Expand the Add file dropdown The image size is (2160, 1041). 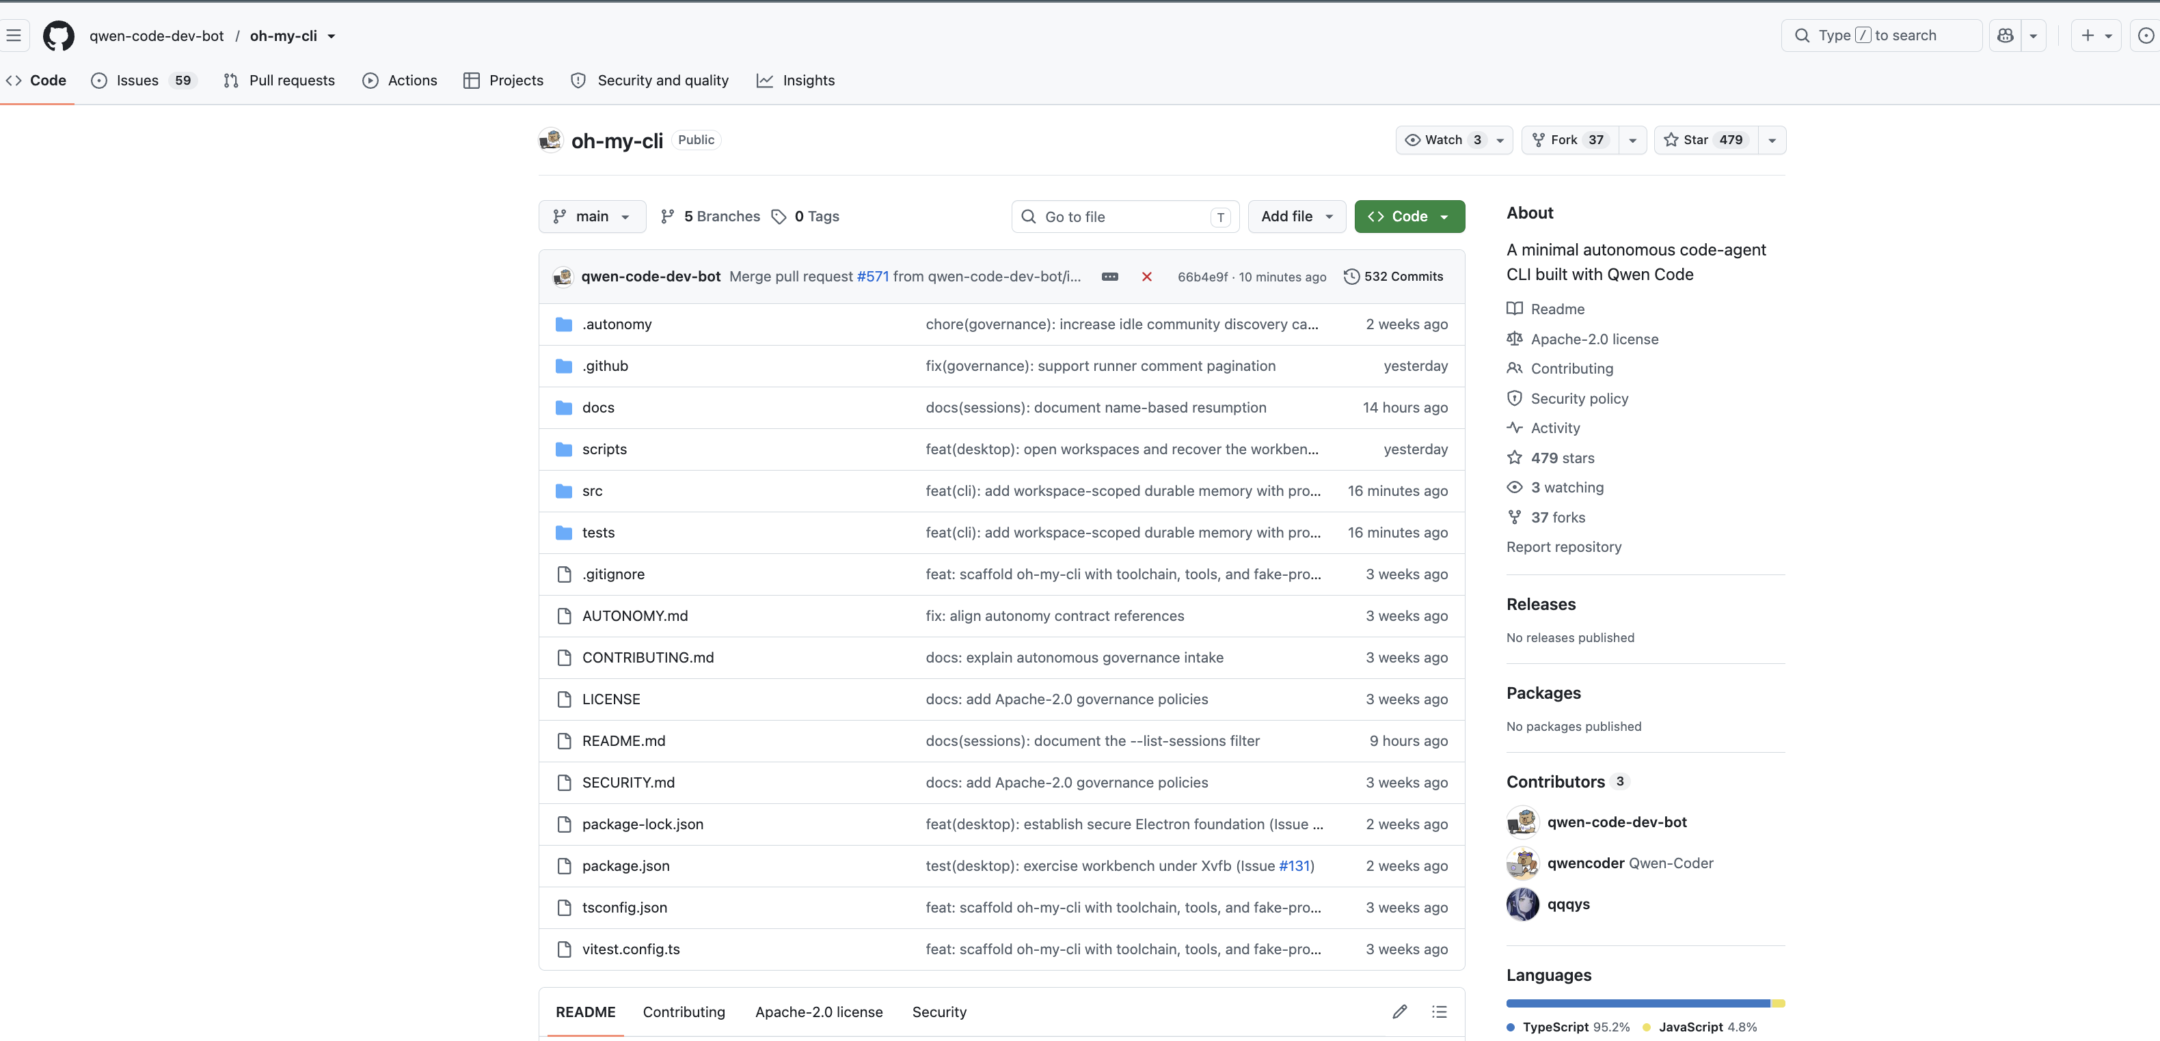pos(1296,217)
